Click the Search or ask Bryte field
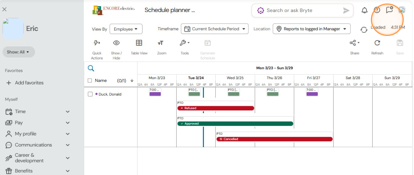 click(302, 11)
